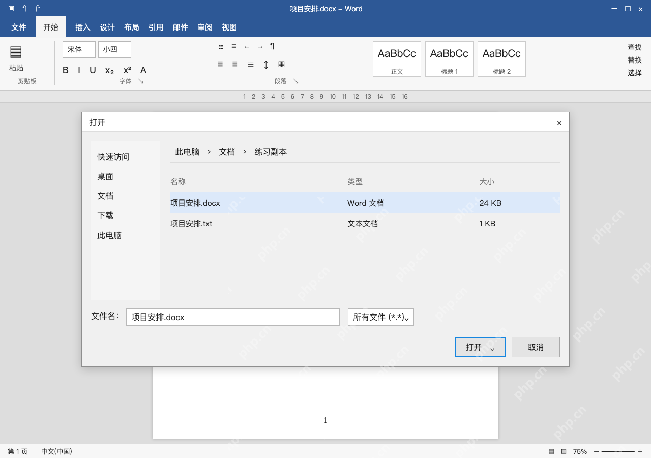Click the Redo arrow icon

(38, 8)
